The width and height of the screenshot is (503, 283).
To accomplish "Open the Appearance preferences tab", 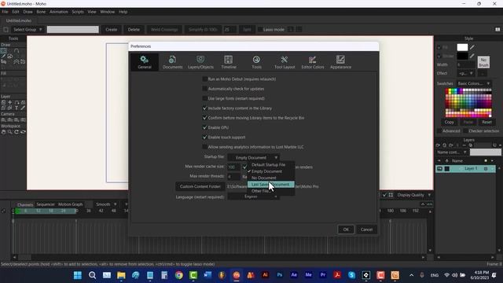I will (x=340, y=62).
